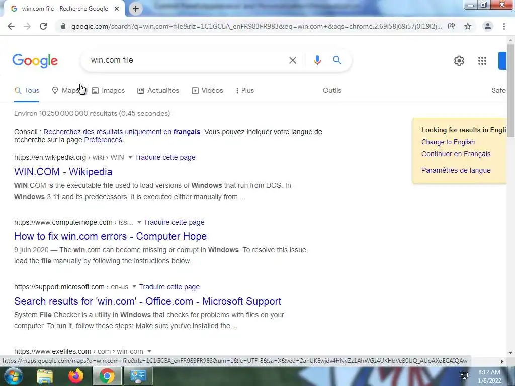Translate the Microsoft Support result page
The width and height of the screenshot is (515, 386).
coord(169,287)
